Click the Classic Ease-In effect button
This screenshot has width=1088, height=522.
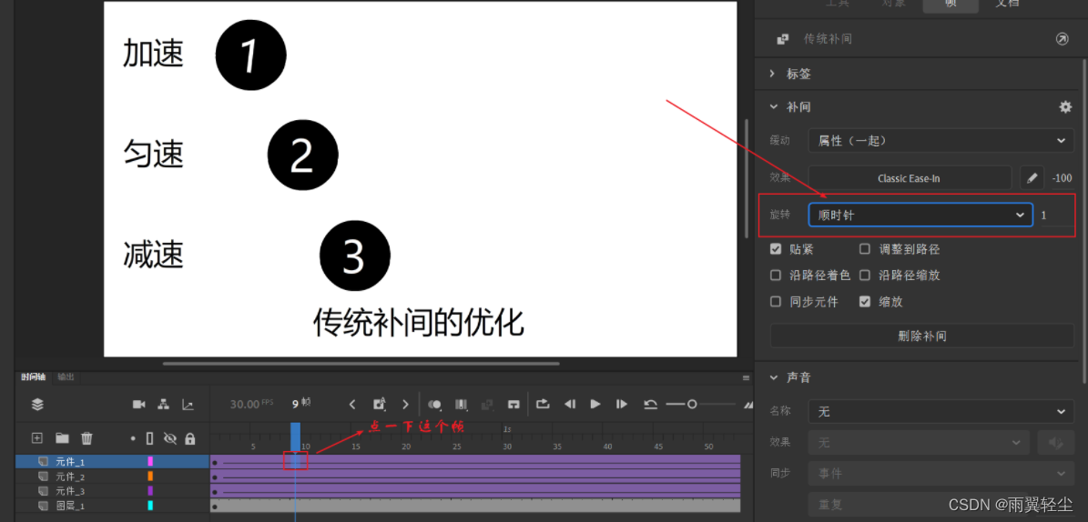[909, 178]
